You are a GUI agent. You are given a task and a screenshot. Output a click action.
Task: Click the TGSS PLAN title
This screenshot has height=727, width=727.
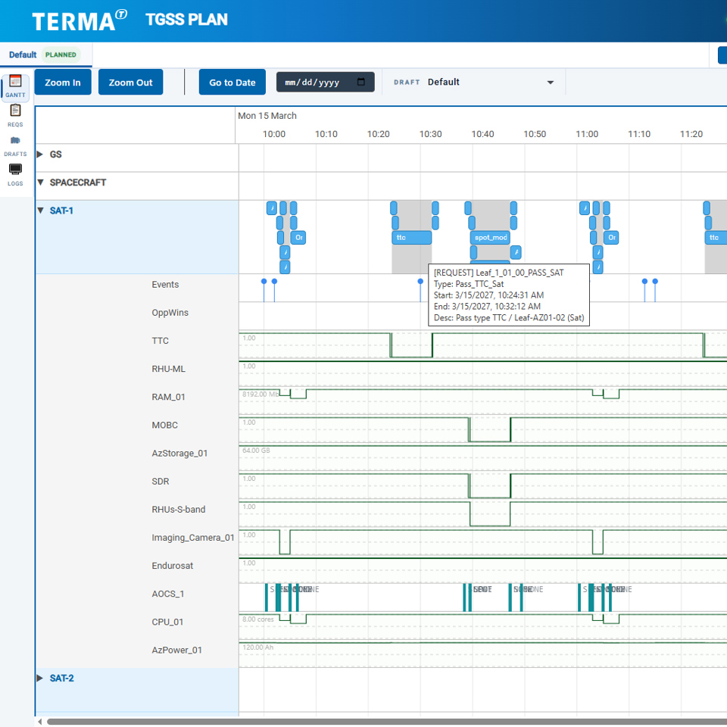tap(186, 20)
